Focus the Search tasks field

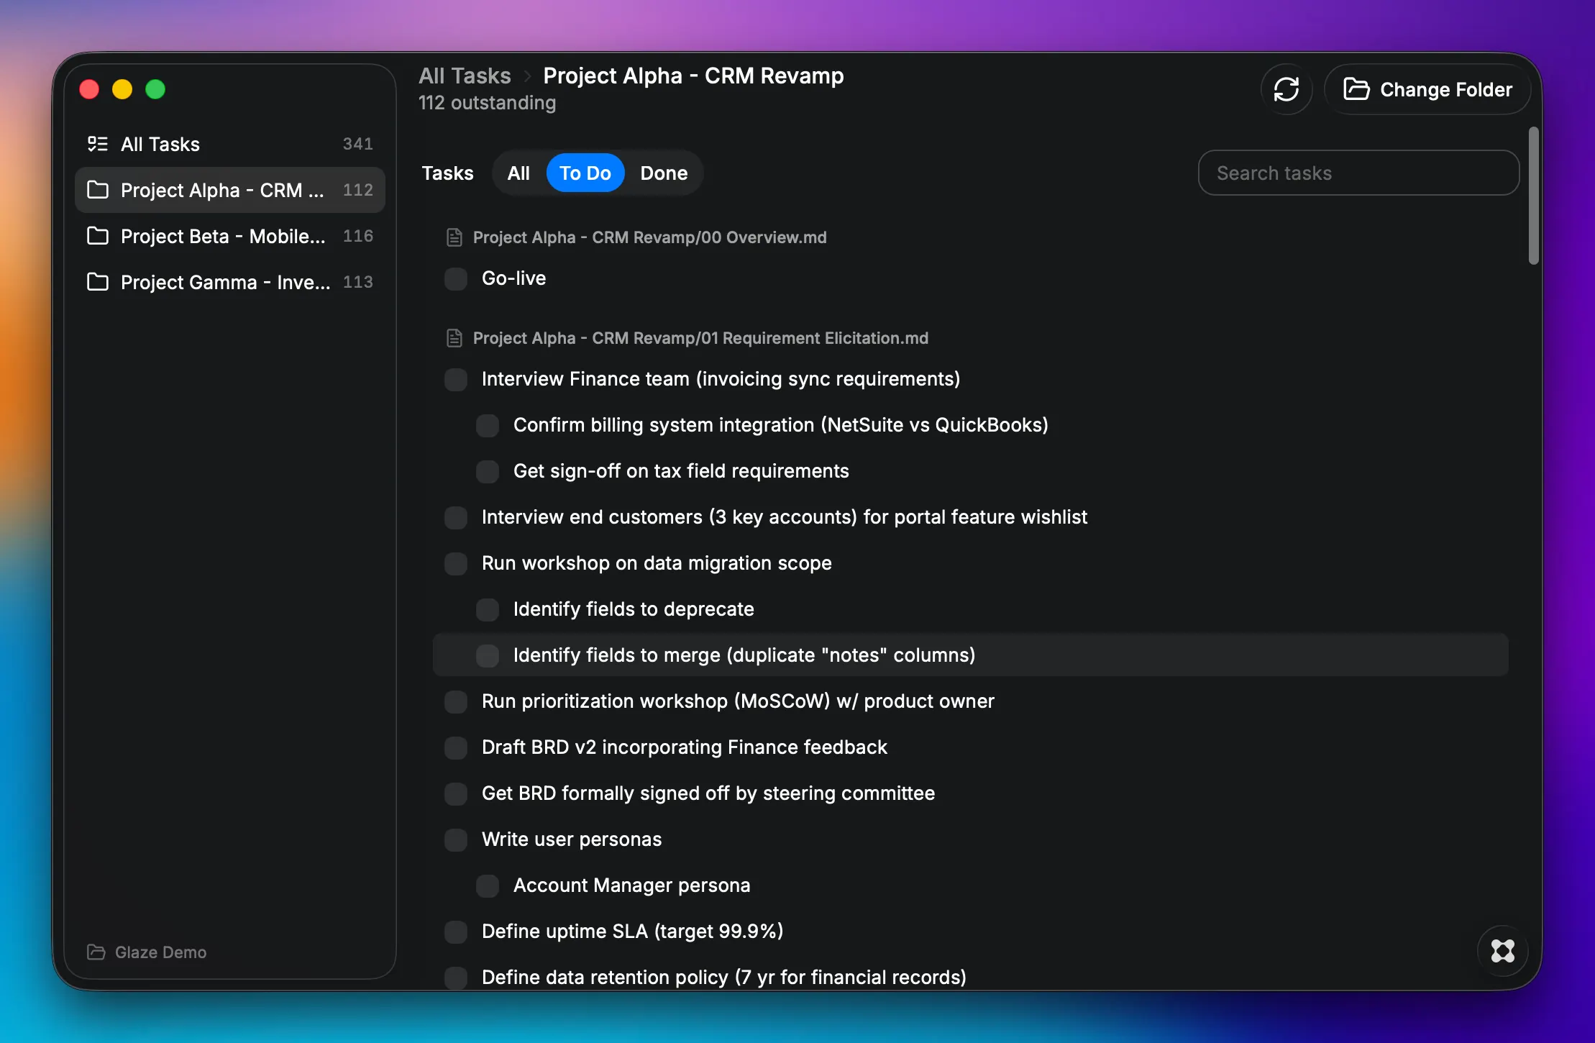(x=1358, y=173)
